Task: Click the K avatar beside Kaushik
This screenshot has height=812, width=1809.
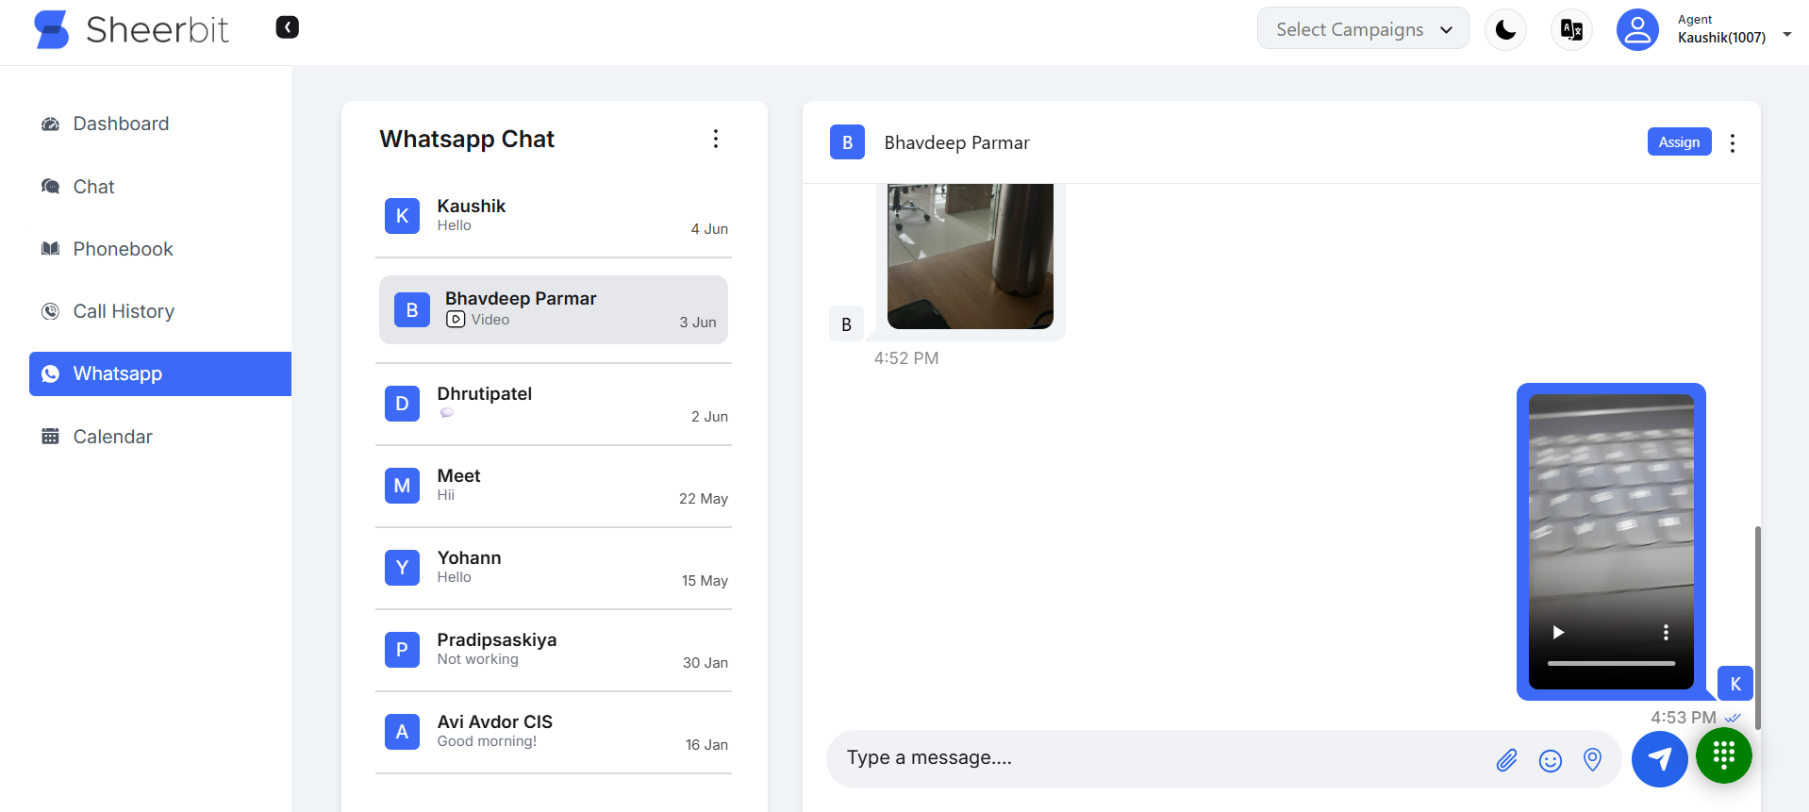Action: (402, 216)
